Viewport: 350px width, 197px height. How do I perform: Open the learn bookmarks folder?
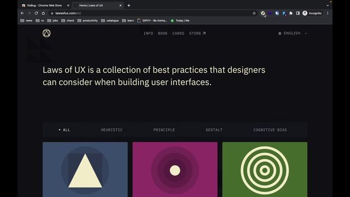[128, 21]
